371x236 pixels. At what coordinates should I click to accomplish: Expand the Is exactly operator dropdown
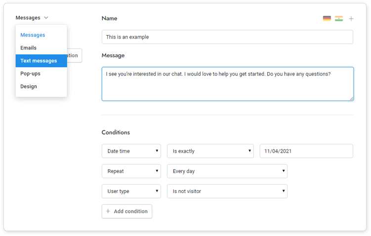click(210, 151)
